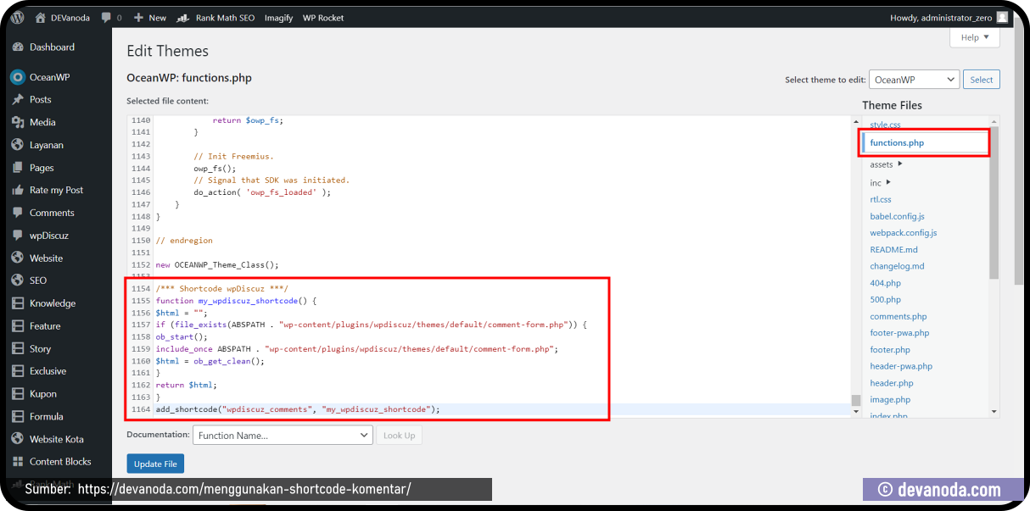Viewport: 1030px width, 511px height.
Task: Open README.md in Theme Files
Action: [893, 250]
